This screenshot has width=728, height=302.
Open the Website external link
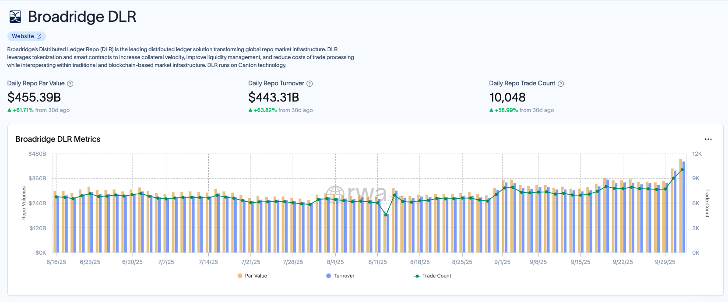click(x=26, y=36)
